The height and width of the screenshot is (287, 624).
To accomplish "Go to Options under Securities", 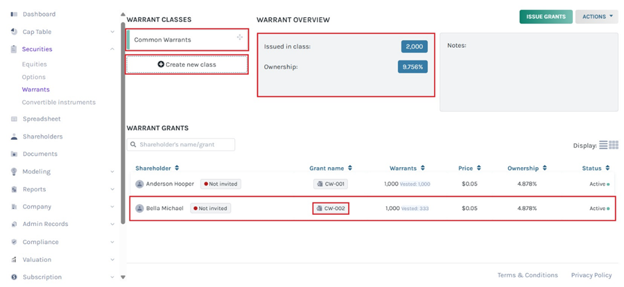I will 34,77.
